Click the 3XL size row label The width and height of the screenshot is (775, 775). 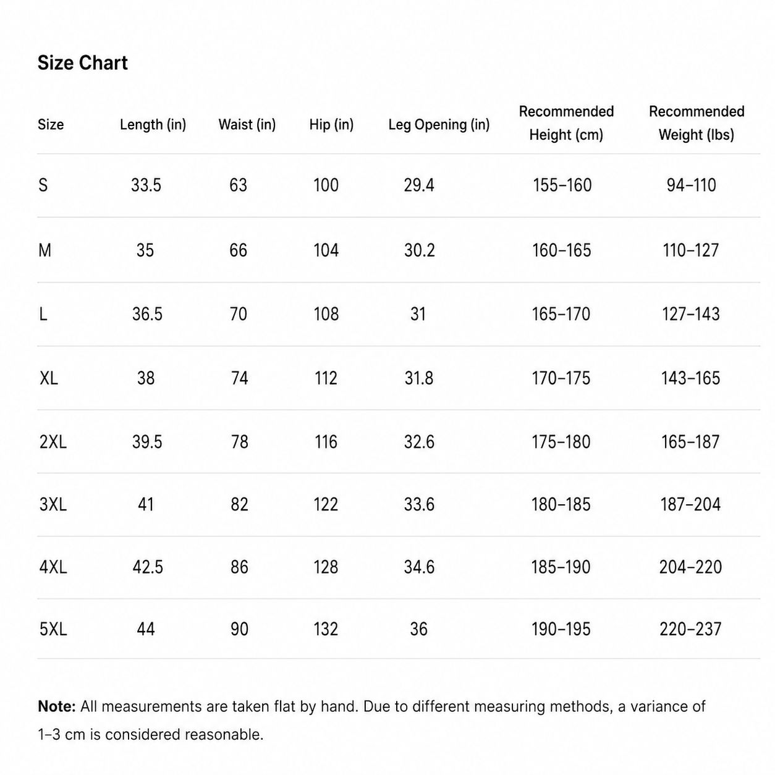(x=53, y=504)
